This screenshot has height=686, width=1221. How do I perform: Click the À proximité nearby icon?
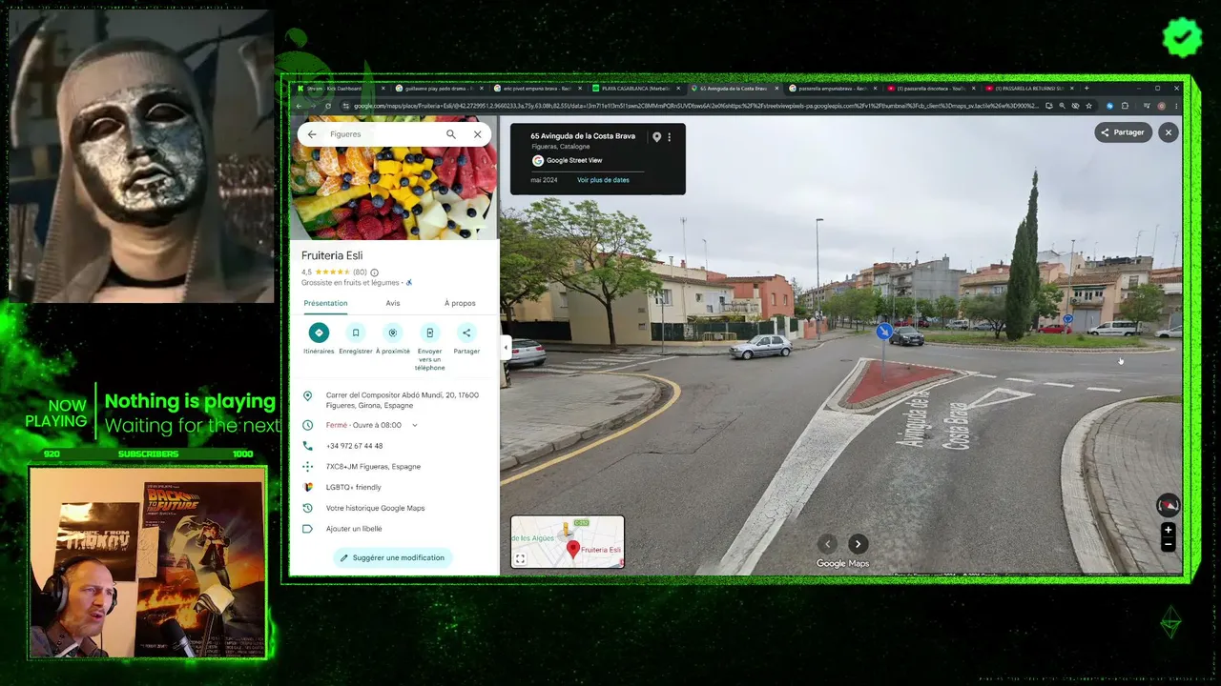[x=392, y=333]
